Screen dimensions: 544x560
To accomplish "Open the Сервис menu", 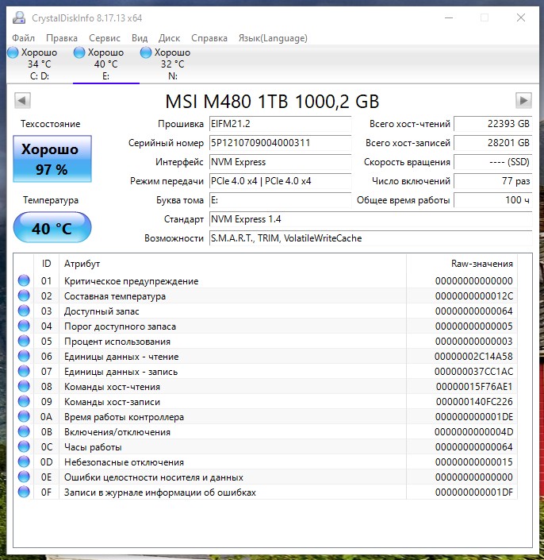I will (105, 38).
